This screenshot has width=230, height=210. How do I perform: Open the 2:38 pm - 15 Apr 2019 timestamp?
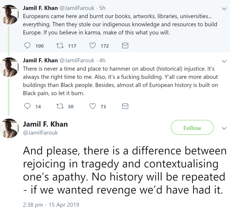[51, 205]
